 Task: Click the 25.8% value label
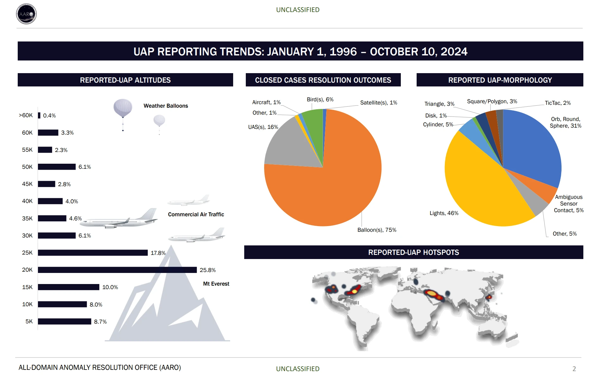208,270
